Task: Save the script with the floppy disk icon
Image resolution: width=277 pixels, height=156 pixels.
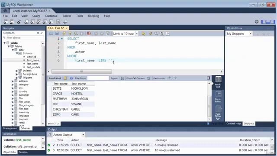Action: [57, 34]
